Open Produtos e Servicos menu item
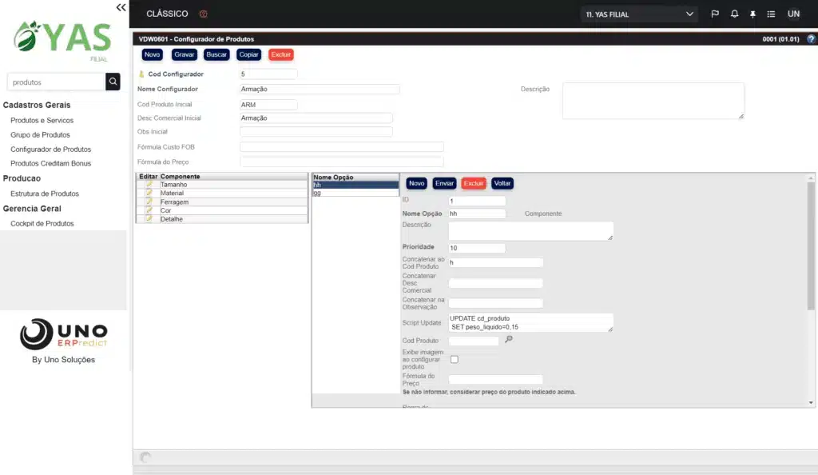Image resolution: width=818 pixels, height=475 pixels. (42, 120)
